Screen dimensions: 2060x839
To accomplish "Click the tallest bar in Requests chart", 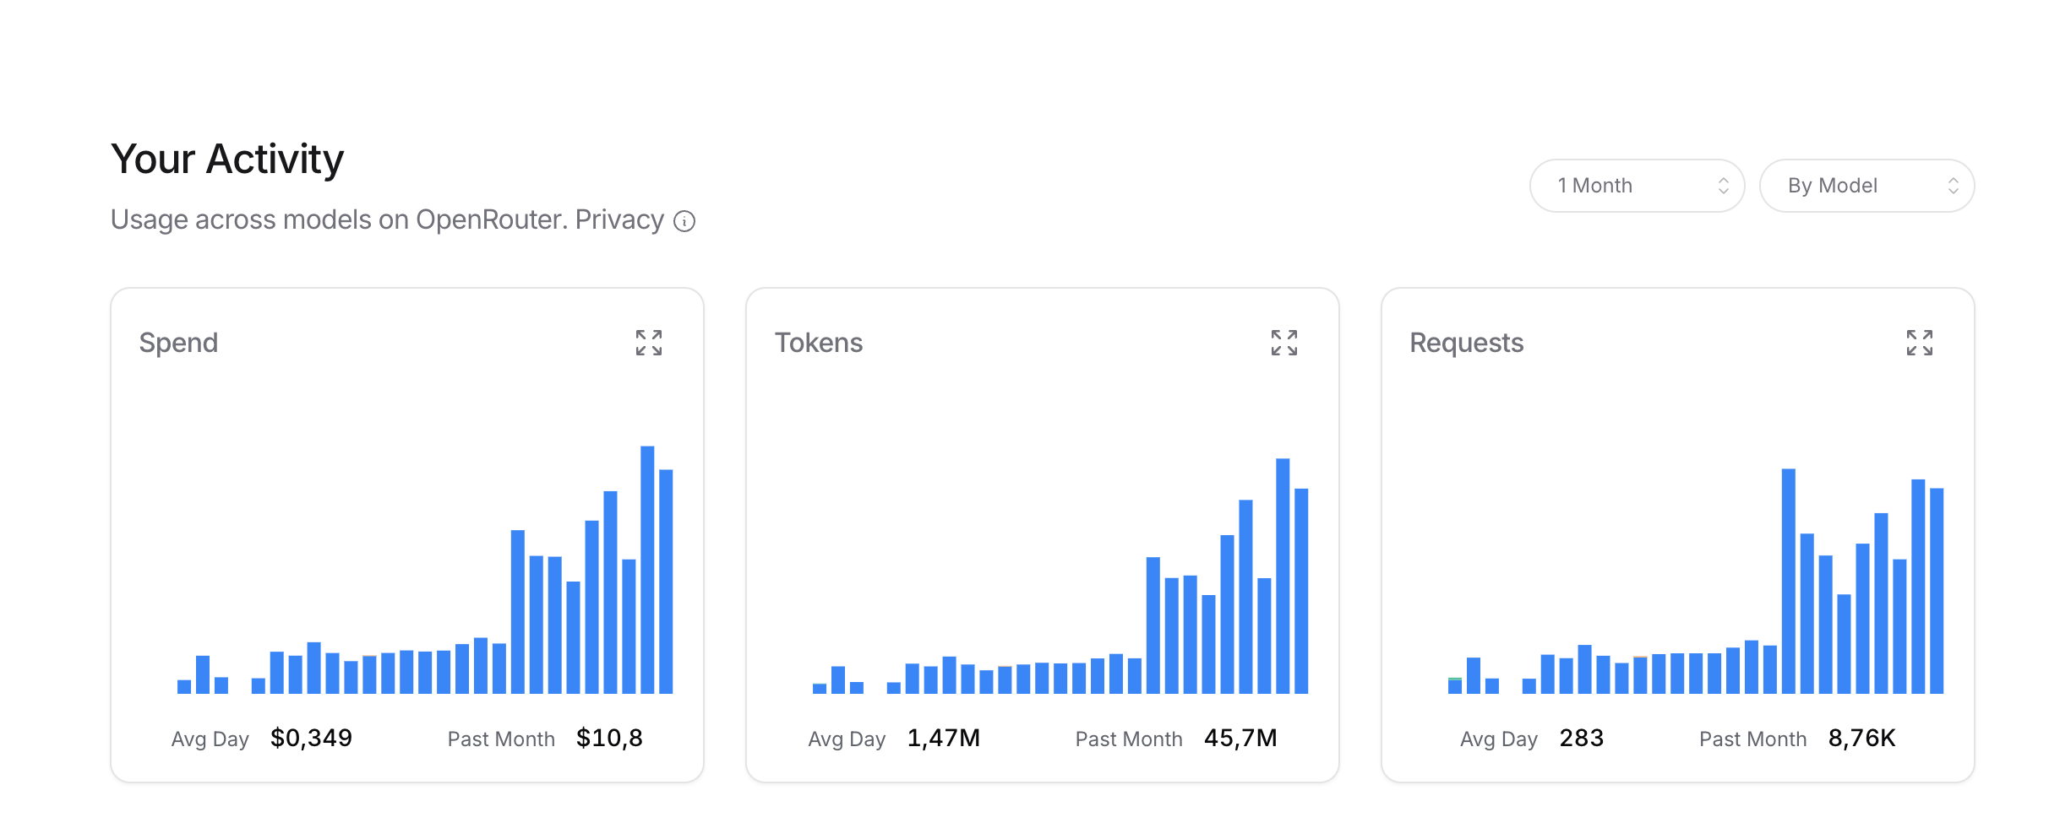I will click(1788, 581).
